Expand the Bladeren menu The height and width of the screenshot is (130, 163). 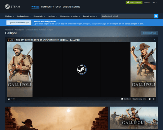point(10,16)
